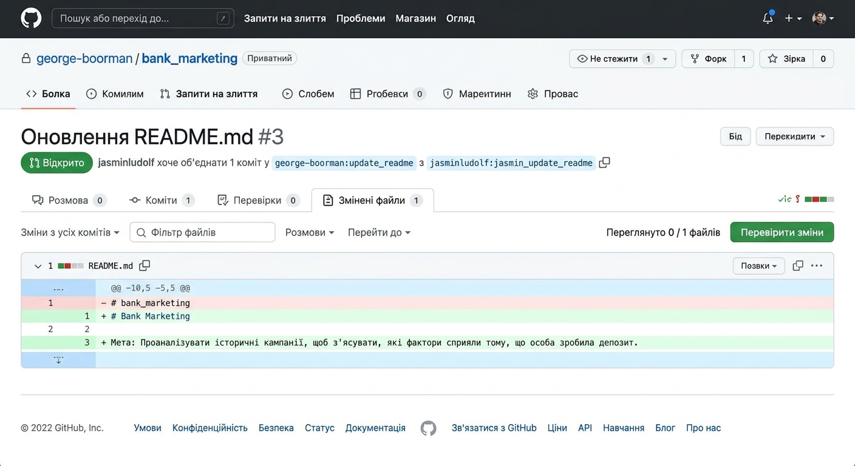Open the "Розмови" dropdown

[x=310, y=232]
